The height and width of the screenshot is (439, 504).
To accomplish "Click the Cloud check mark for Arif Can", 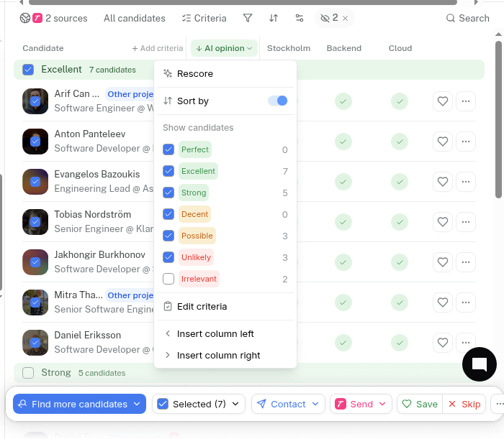I will (x=400, y=101).
